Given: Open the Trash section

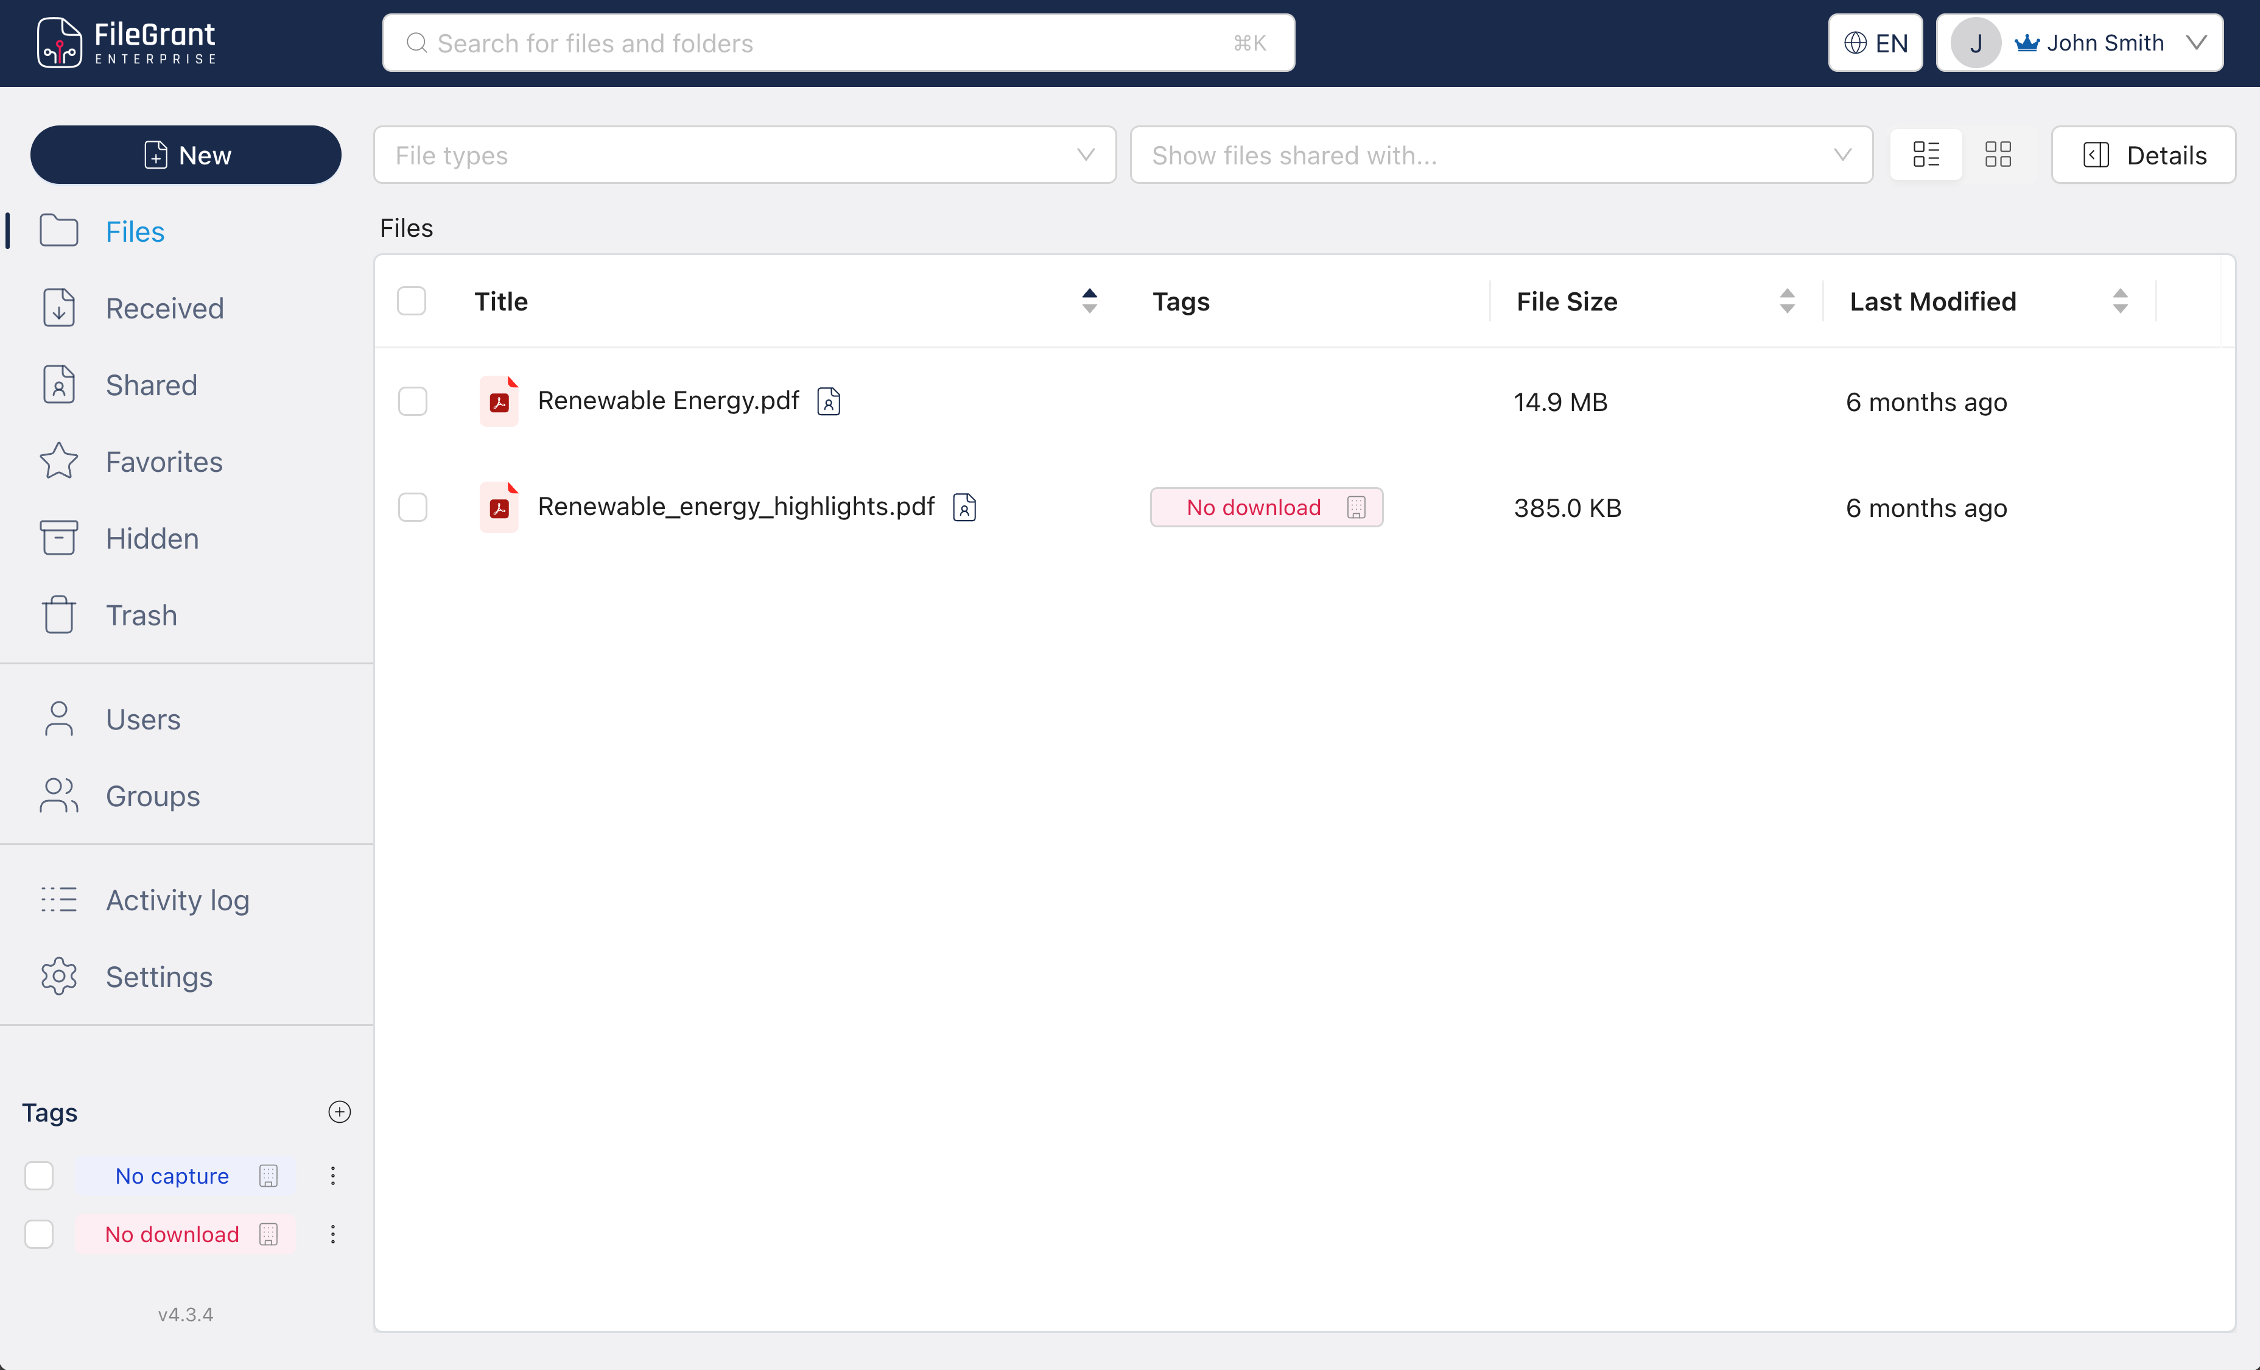Looking at the screenshot, I should click(x=139, y=614).
